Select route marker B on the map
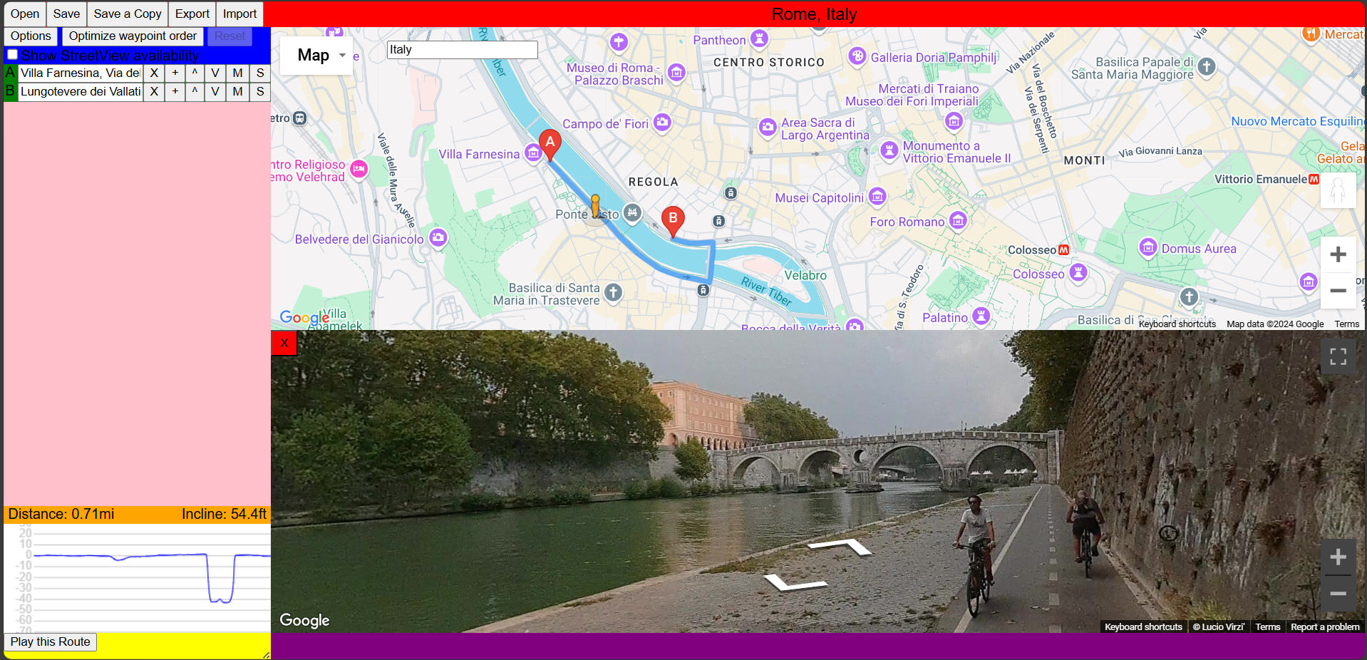Screen dimensions: 1367x660 click(672, 218)
